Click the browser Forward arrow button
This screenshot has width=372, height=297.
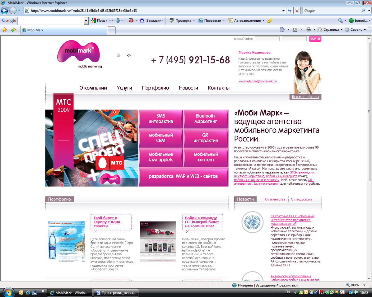[x=13, y=11]
